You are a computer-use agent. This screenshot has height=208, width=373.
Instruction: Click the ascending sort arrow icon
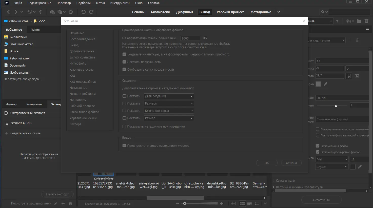337,21
